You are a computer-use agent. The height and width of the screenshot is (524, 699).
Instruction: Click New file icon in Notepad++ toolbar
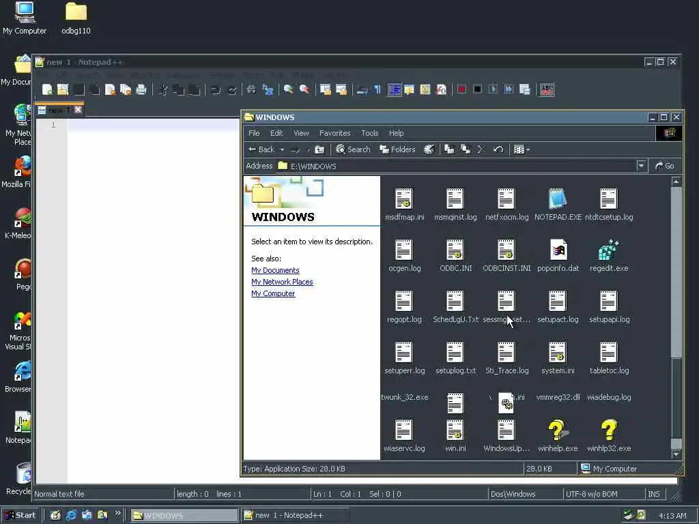click(47, 89)
